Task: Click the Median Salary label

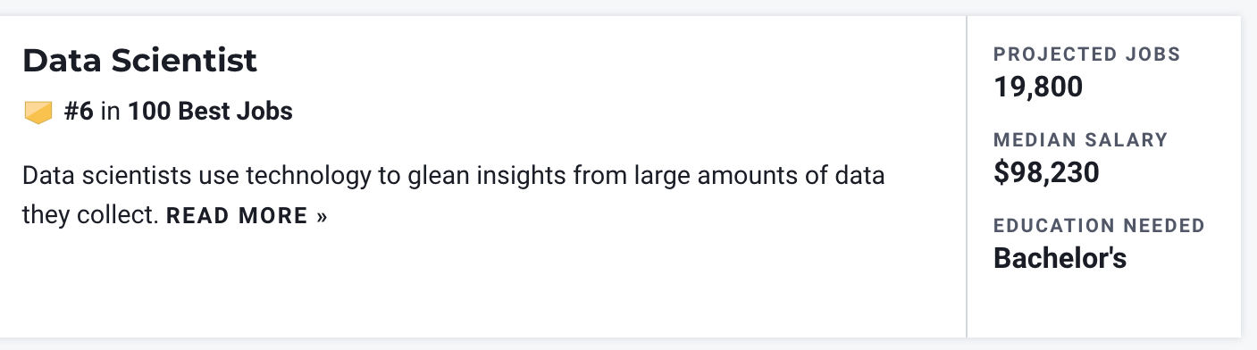Action: click(1081, 140)
